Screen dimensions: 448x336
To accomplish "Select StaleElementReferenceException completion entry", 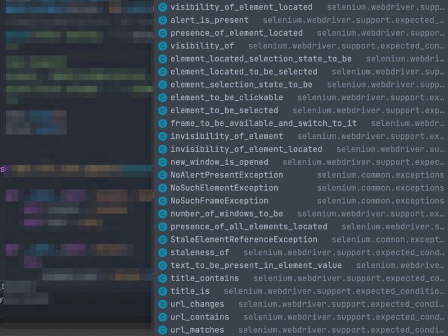I will click(x=244, y=240).
